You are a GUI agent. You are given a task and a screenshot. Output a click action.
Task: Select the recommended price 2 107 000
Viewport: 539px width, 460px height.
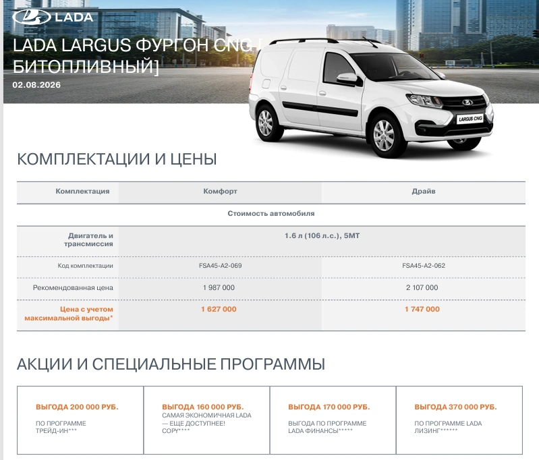(x=422, y=288)
